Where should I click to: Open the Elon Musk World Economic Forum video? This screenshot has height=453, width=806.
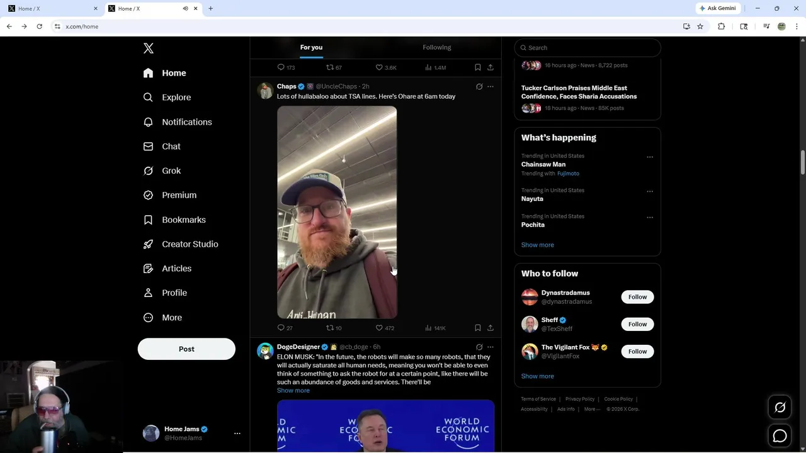tap(385, 426)
